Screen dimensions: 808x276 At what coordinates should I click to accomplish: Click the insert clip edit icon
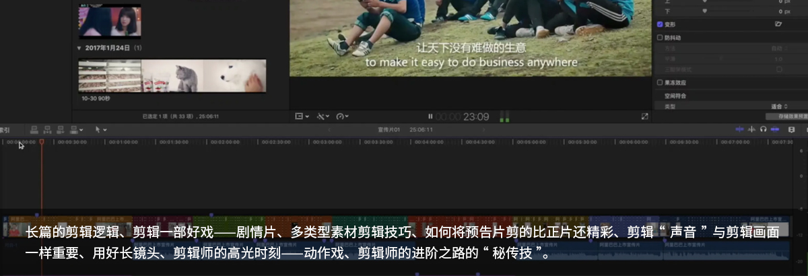[47, 129]
